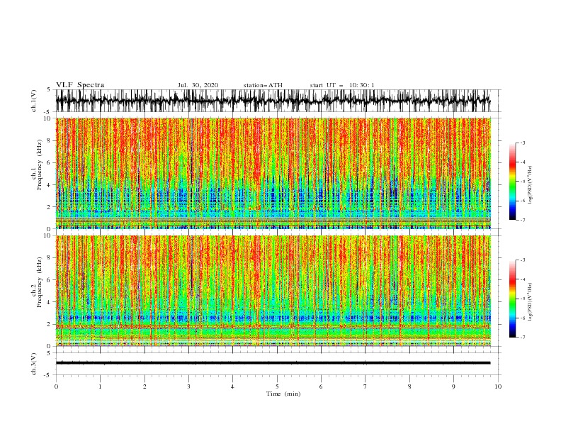Click the ch.3 flat black waveform trace
Screen dimensions: 561x434
click(x=273, y=363)
